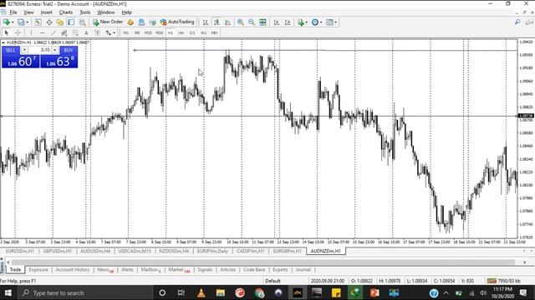Select the Cursor arrow tool
This screenshot has height=300, width=535.
[x=6, y=33]
